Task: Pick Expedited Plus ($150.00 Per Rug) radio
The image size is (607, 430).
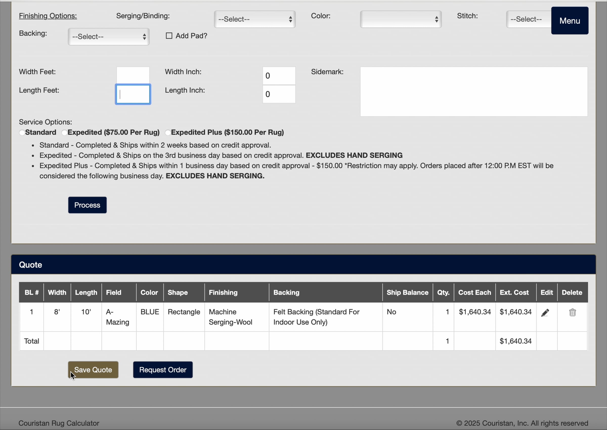Action: click(x=168, y=132)
